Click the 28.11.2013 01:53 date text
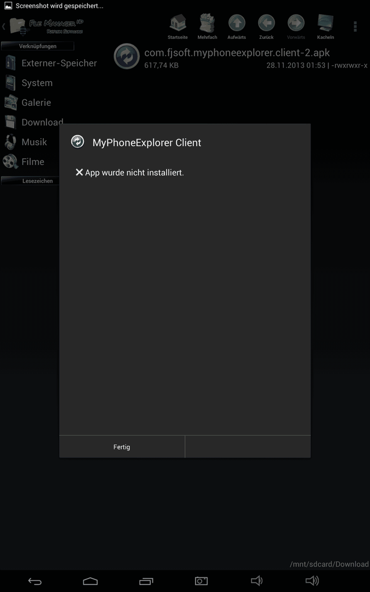The image size is (370, 592). 295,65
